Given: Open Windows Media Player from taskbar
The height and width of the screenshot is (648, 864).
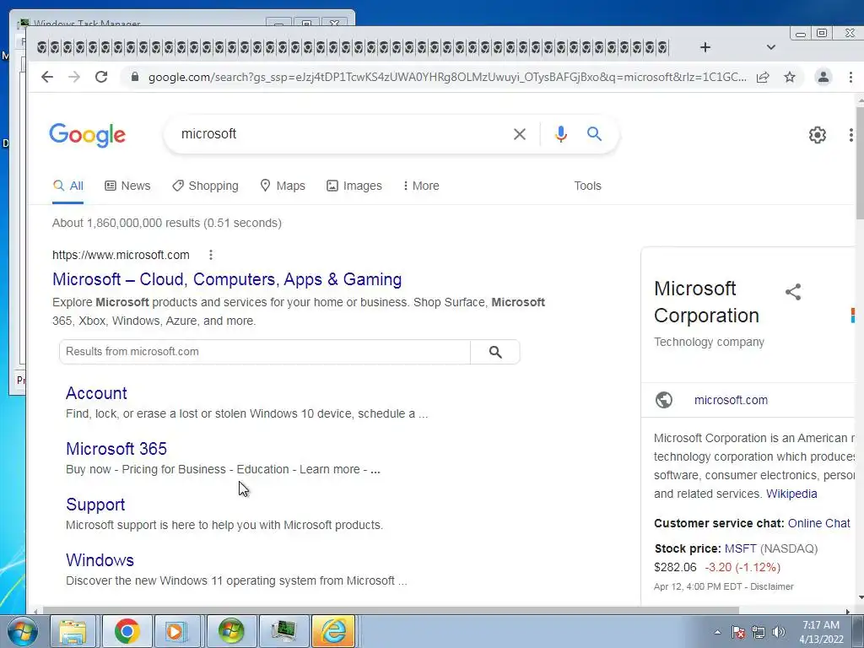Looking at the screenshot, I should (177, 631).
